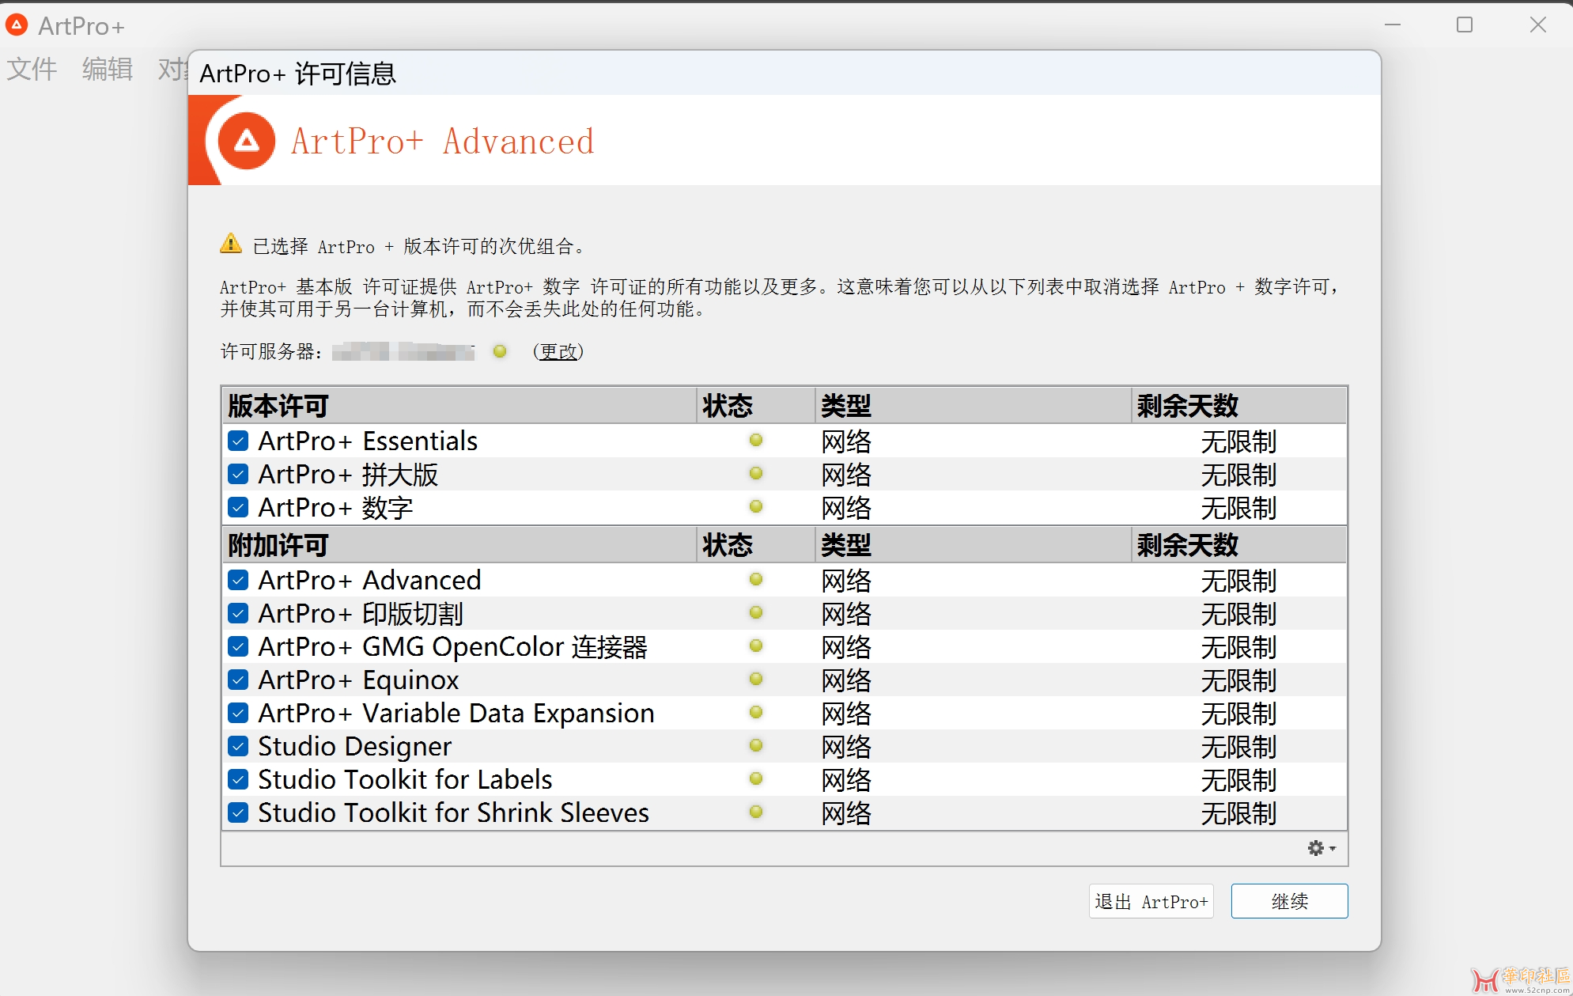Click the status dot for Studio Designer
The width and height of the screenshot is (1573, 996).
tap(756, 745)
